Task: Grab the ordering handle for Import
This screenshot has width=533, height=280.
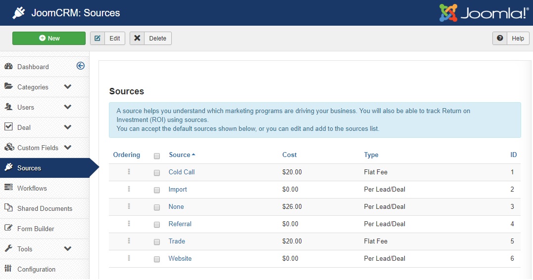Action: coord(129,189)
